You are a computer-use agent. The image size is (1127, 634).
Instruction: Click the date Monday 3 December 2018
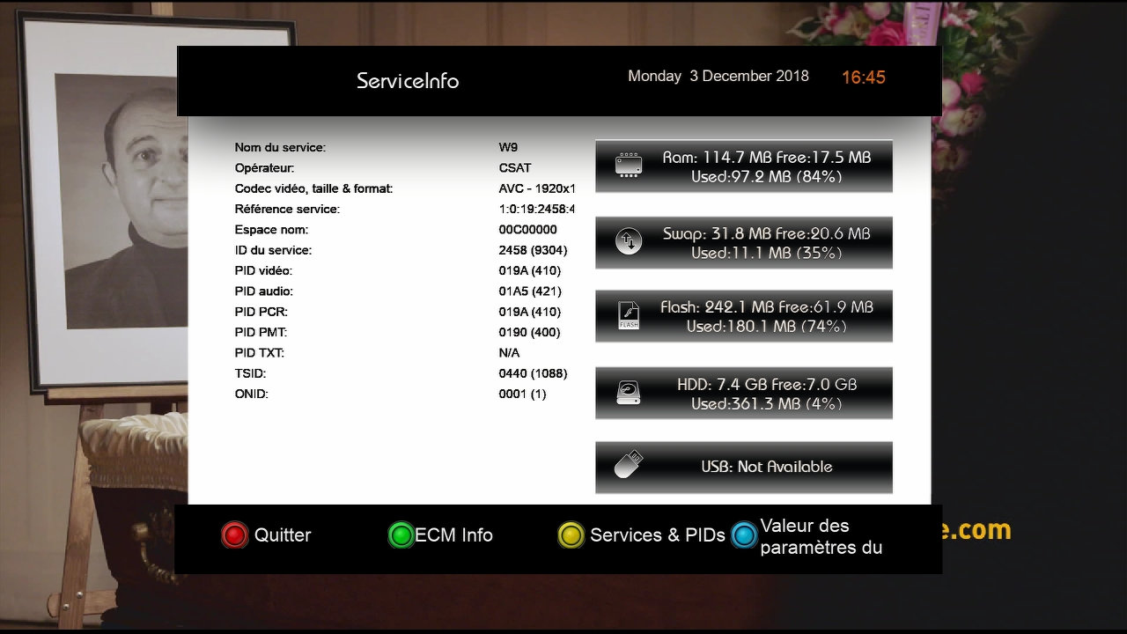point(718,77)
